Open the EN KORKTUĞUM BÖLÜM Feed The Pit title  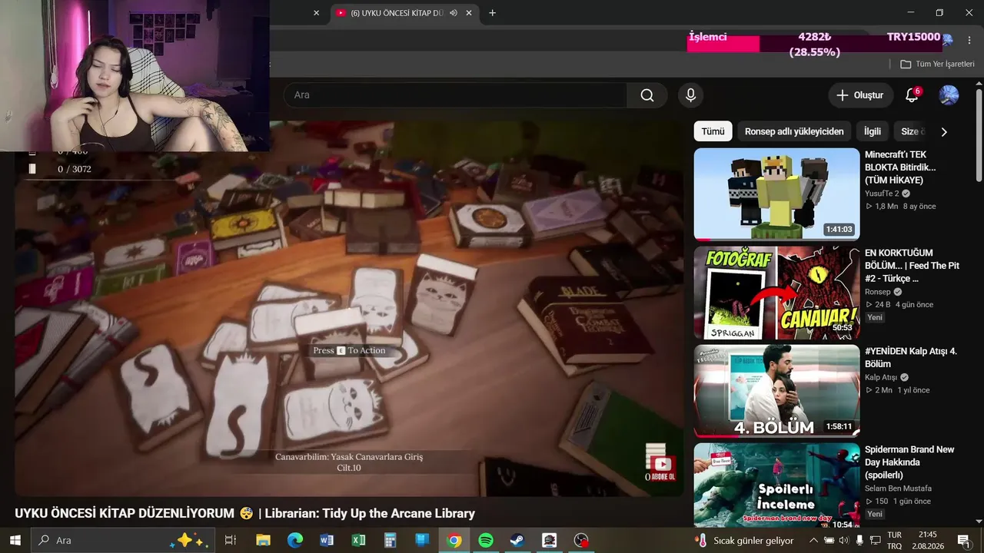tap(913, 266)
